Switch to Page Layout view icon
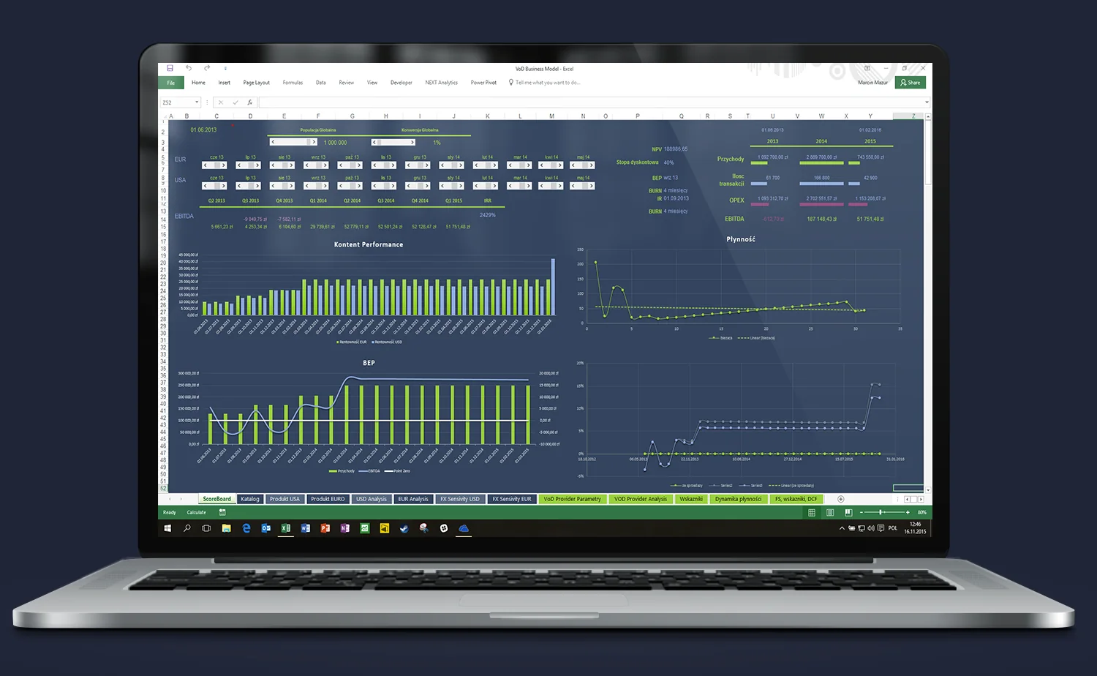 click(830, 512)
